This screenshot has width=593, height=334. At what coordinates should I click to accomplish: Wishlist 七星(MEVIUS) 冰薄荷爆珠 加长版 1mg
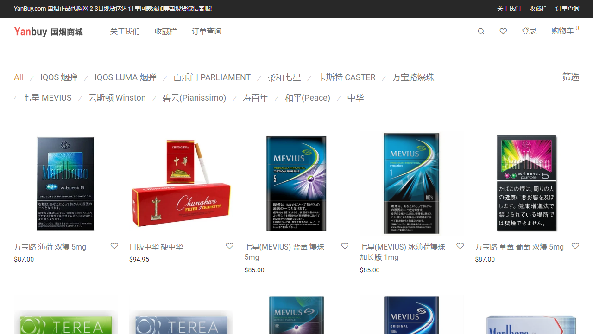(460, 246)
